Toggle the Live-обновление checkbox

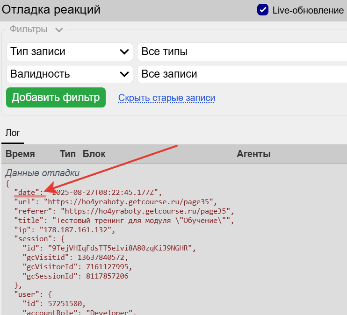pos(263,10)
